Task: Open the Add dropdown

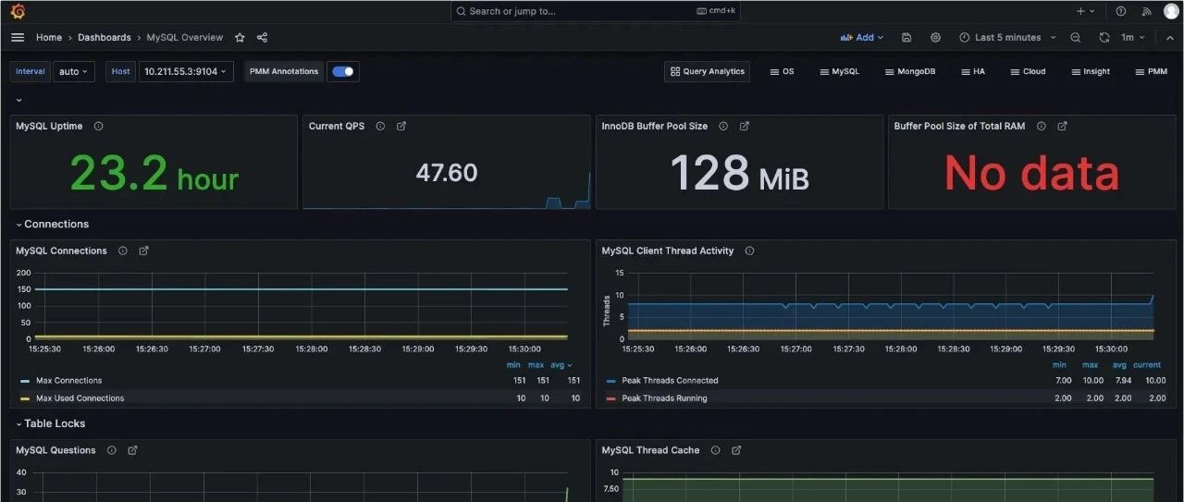Action: [862, 37]
